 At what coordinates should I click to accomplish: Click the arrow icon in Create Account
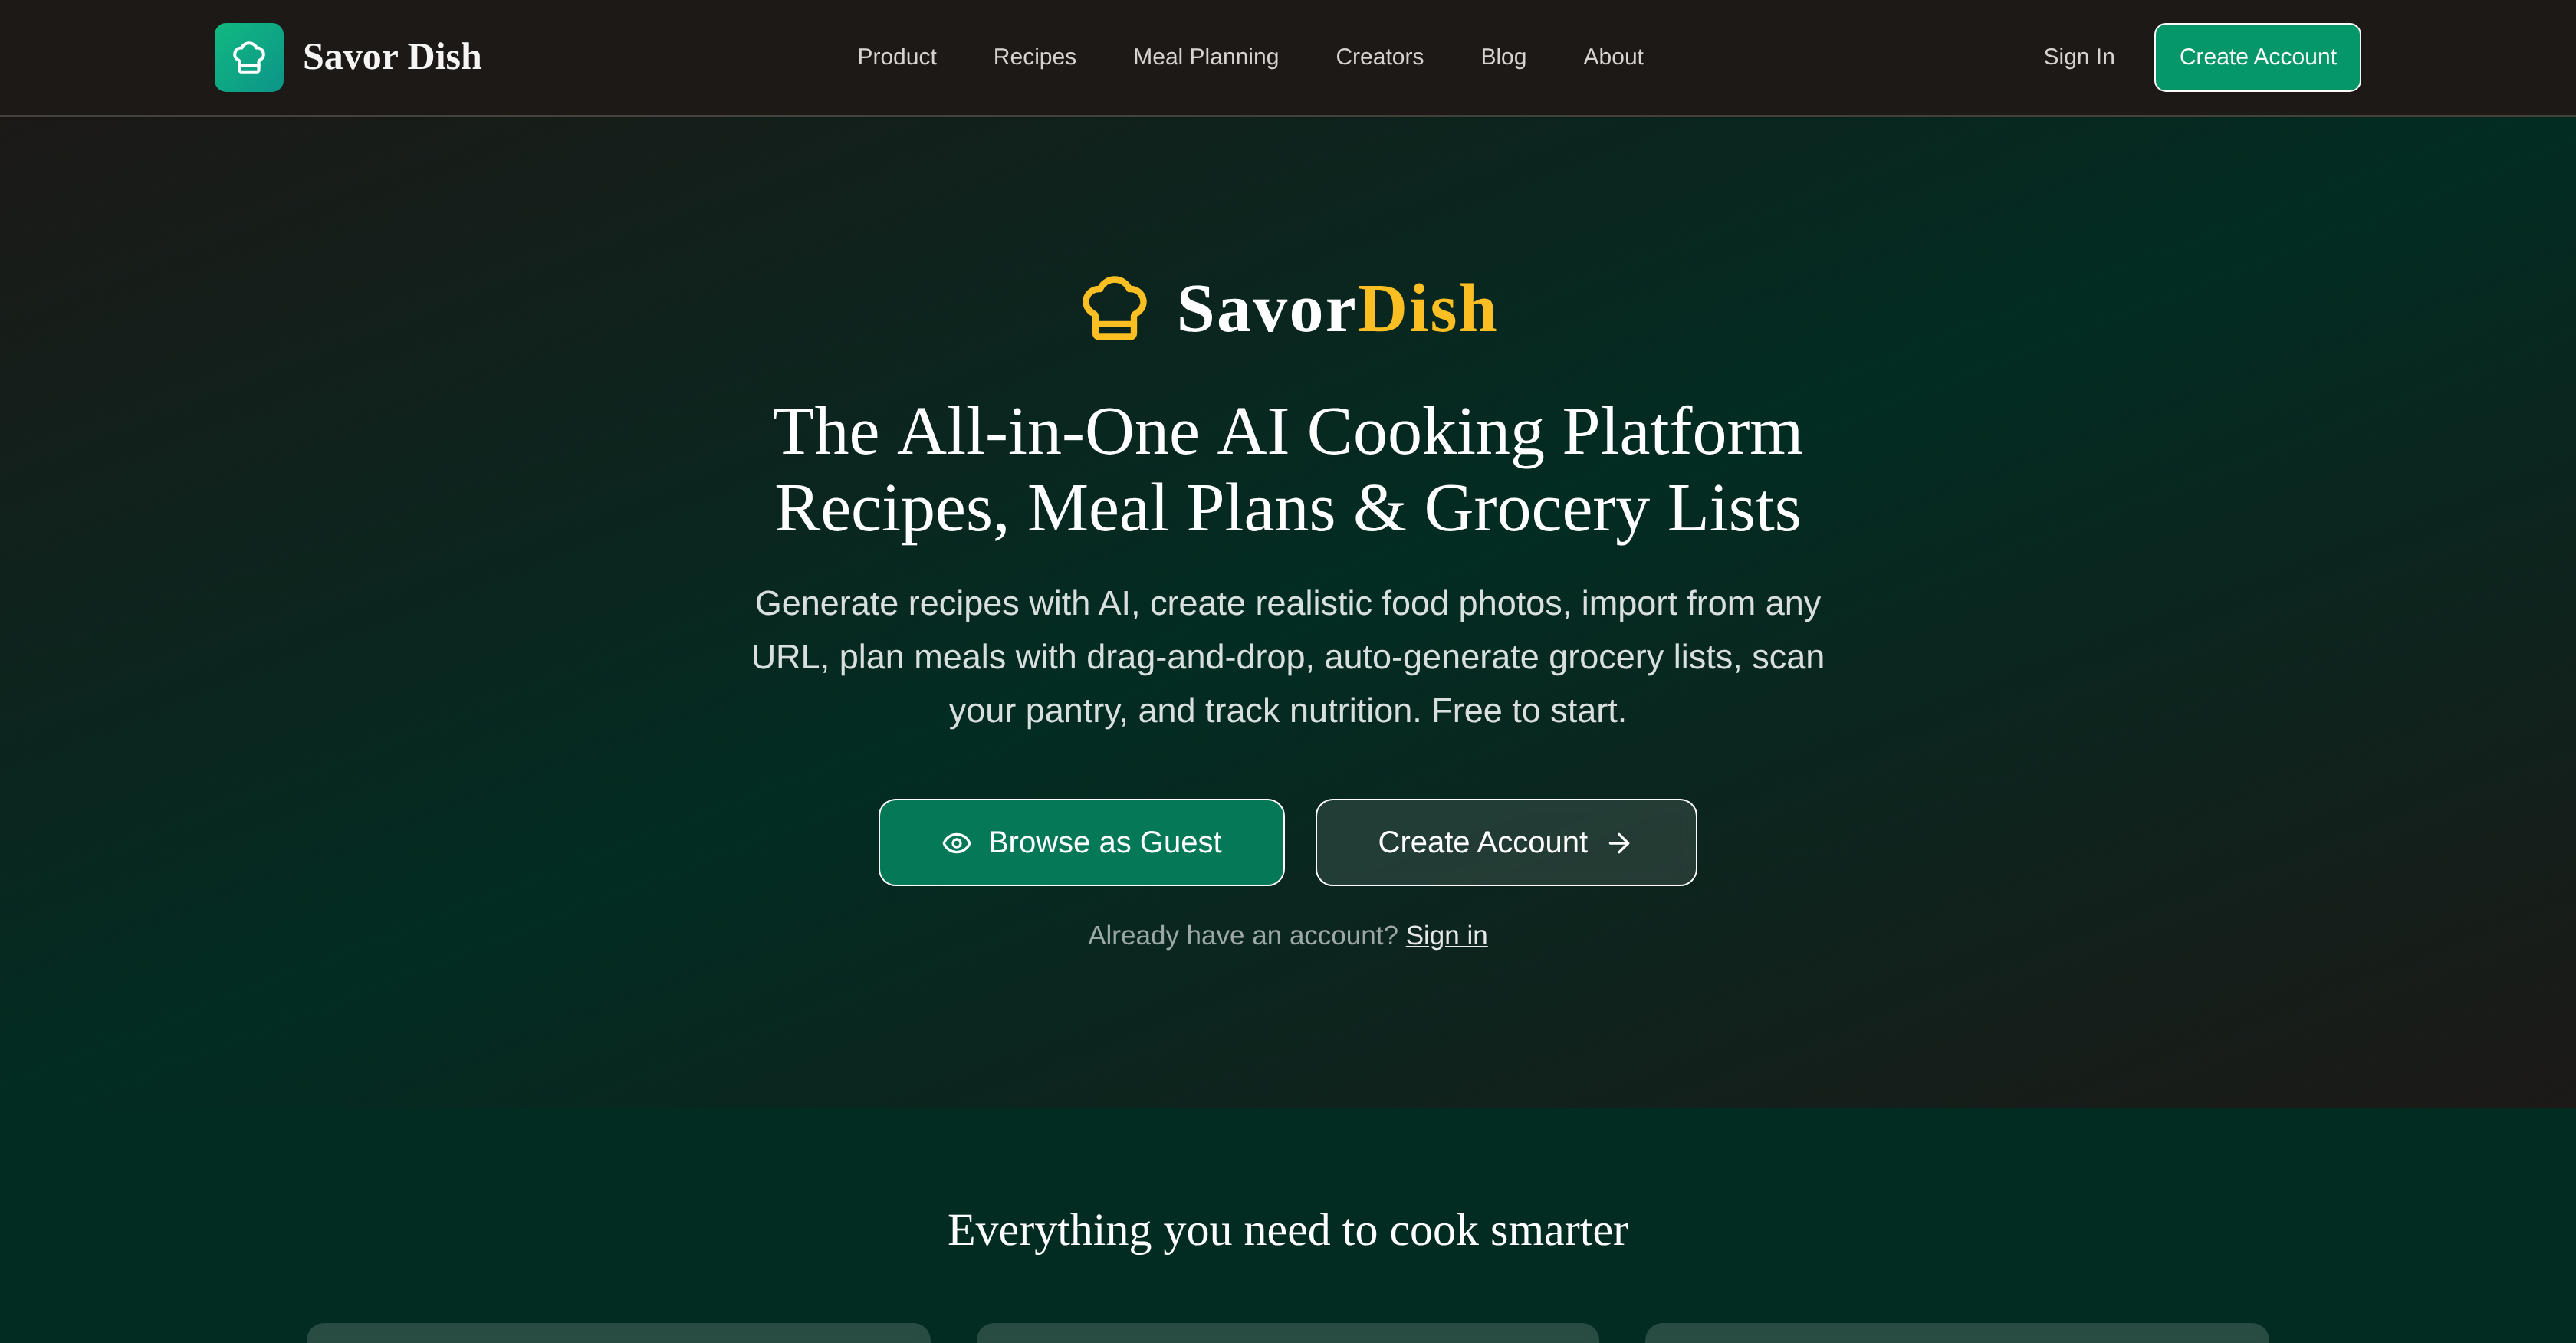(x=1619, y=843)
